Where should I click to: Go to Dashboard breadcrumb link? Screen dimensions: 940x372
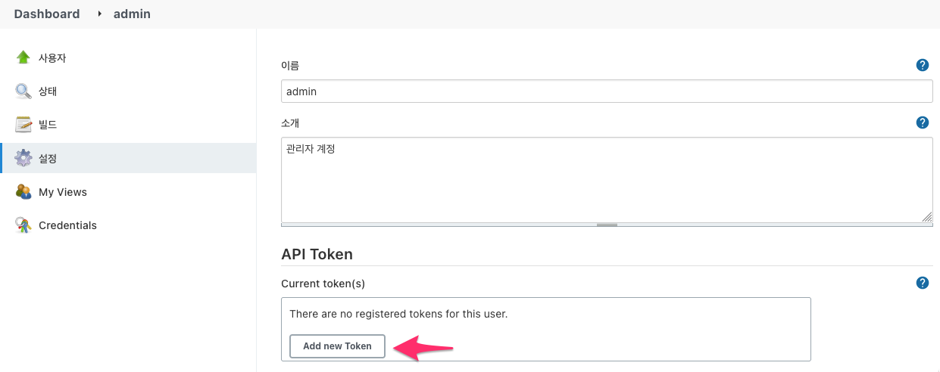coord(47,14)
